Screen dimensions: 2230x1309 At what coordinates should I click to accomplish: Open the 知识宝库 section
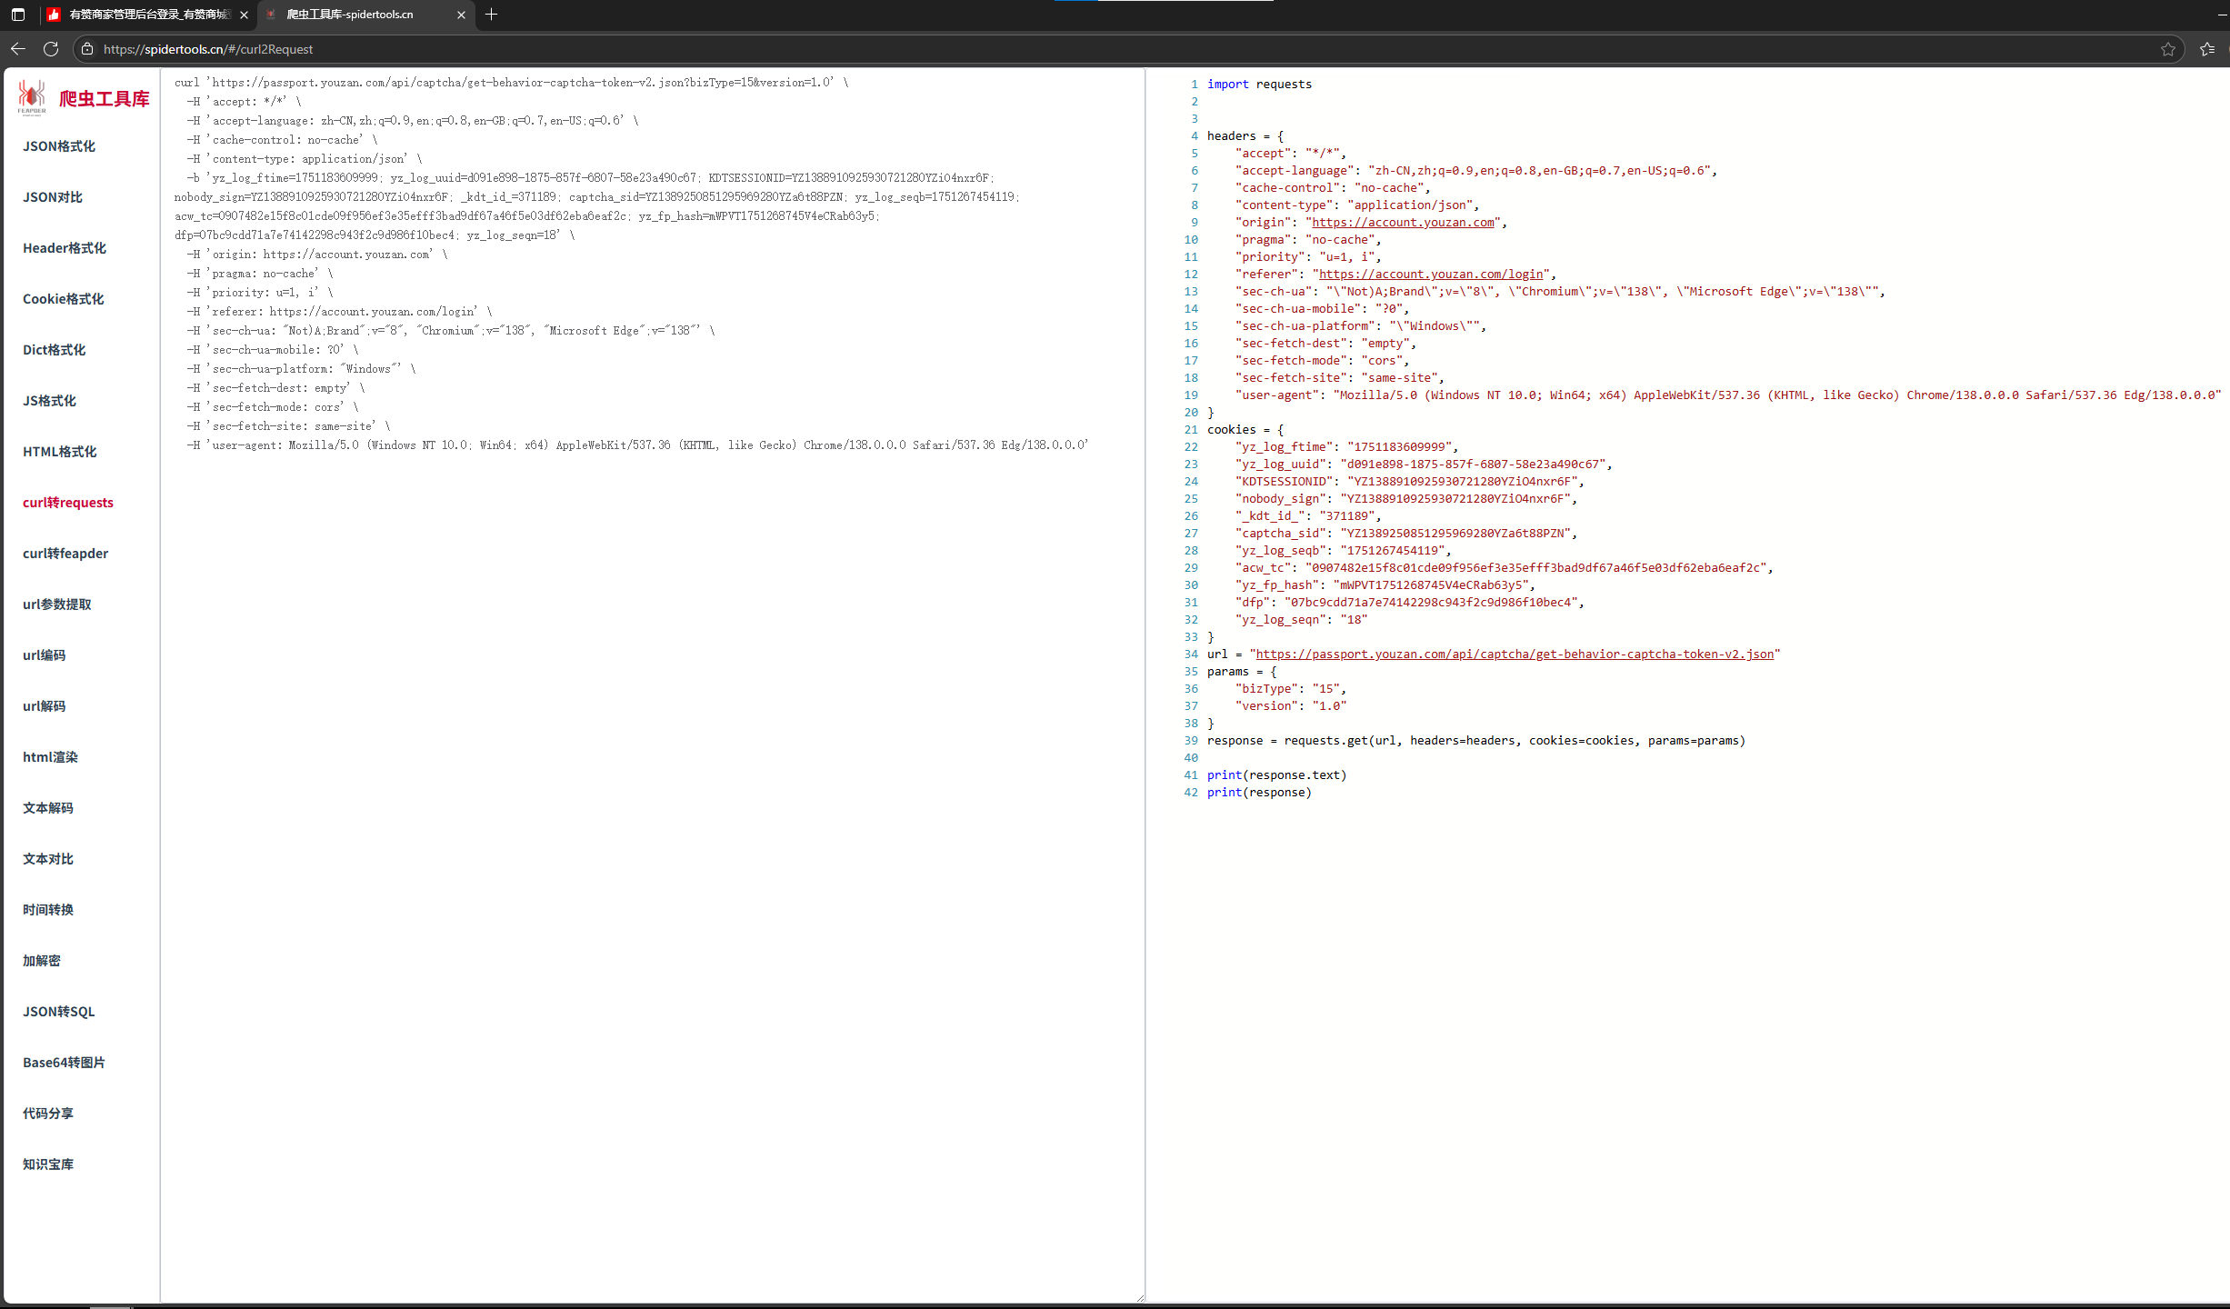point(48,1164)
